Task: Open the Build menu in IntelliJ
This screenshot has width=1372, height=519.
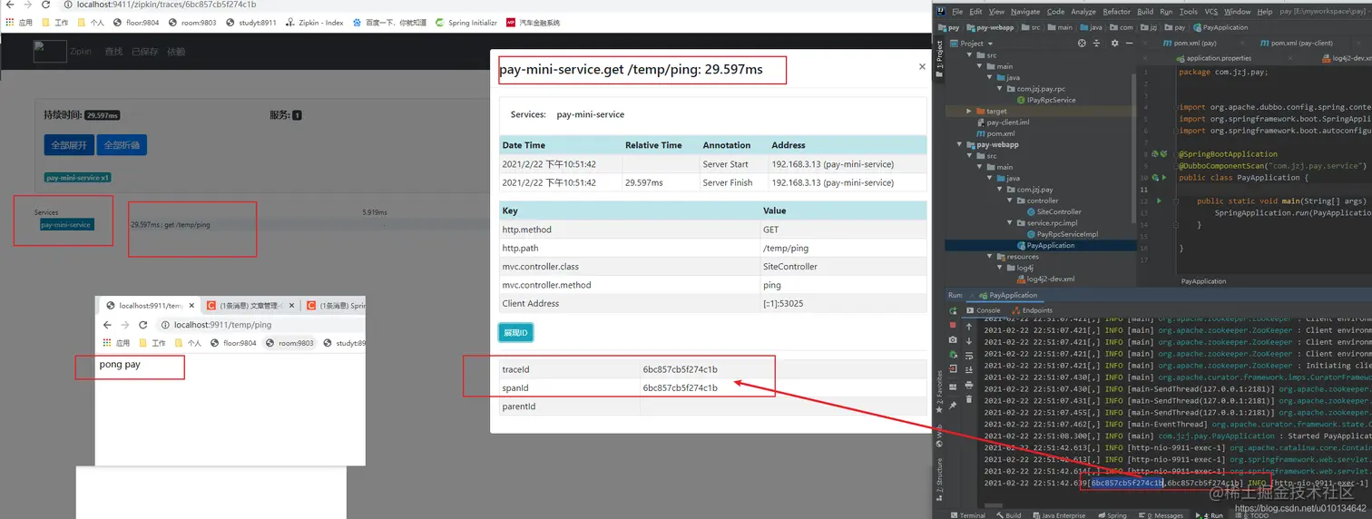Action: pyautogui.click(x=1145, y=12)
